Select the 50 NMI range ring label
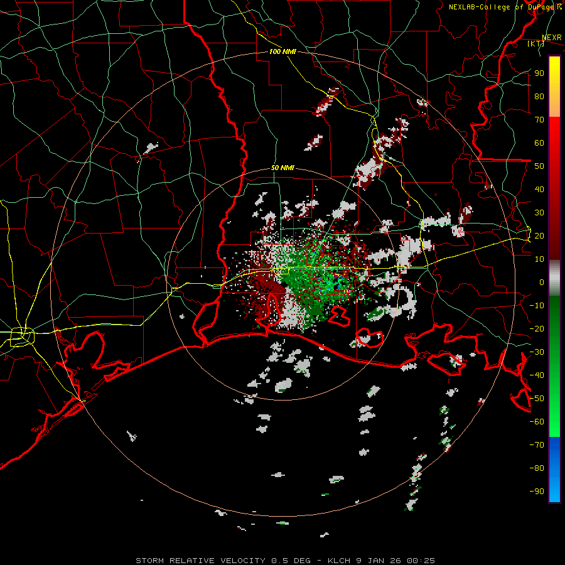The width and height of the screenshot is (565, 565). (x=283, y=168)
